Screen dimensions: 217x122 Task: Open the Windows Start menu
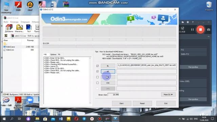[x=4, y=119]
